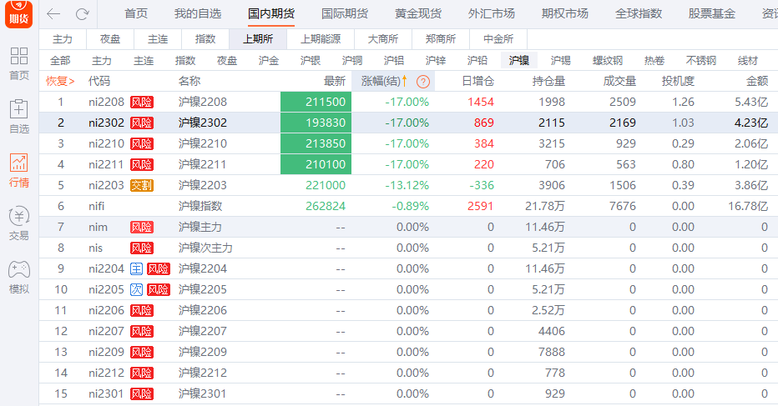
Task: Select the ni2204 沪镍2204 row
Action: [203, 268]
